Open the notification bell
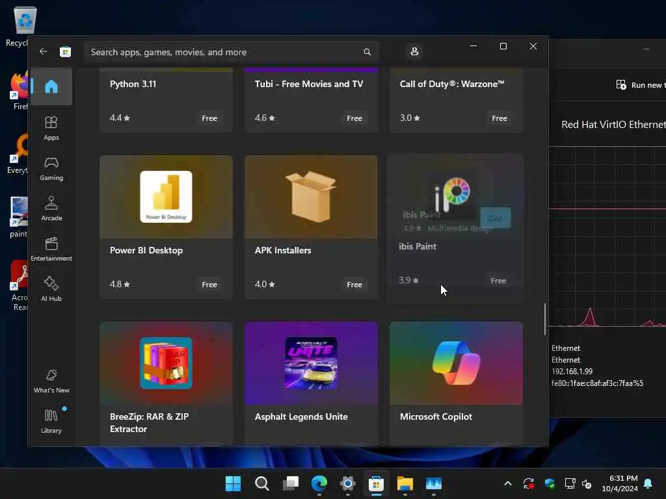Viewport: 666px width, 499px height. (x=648, y=483)
